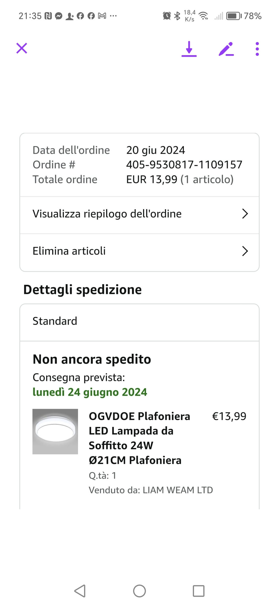Expand chevron beside Elimina articoli
This screenshot has width=279, height=606.
click(245, 251)
